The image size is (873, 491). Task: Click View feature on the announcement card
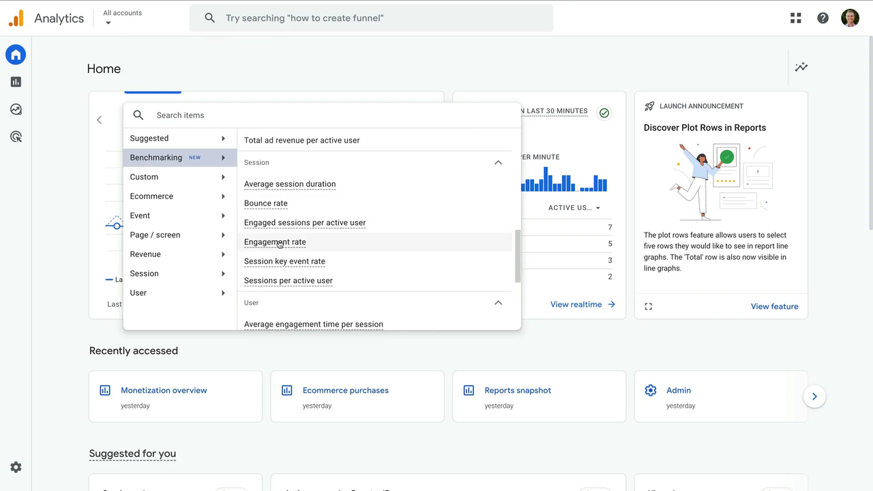(x=774, y=306)
